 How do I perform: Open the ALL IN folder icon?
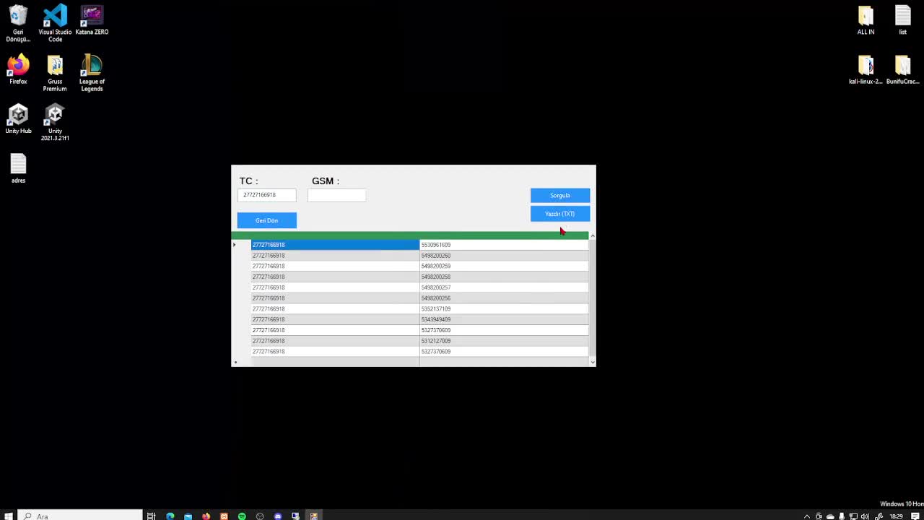click(866, 20)
